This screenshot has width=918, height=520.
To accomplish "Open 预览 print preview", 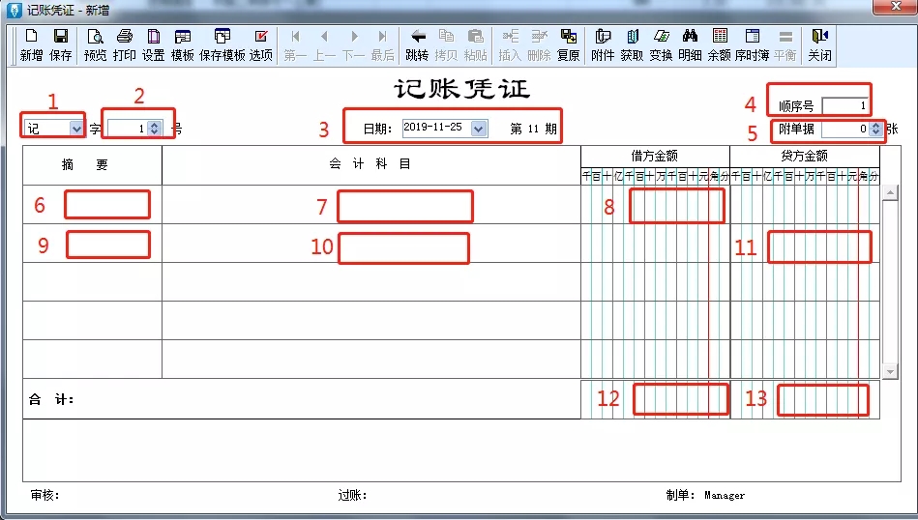I will tap(95, 45).
